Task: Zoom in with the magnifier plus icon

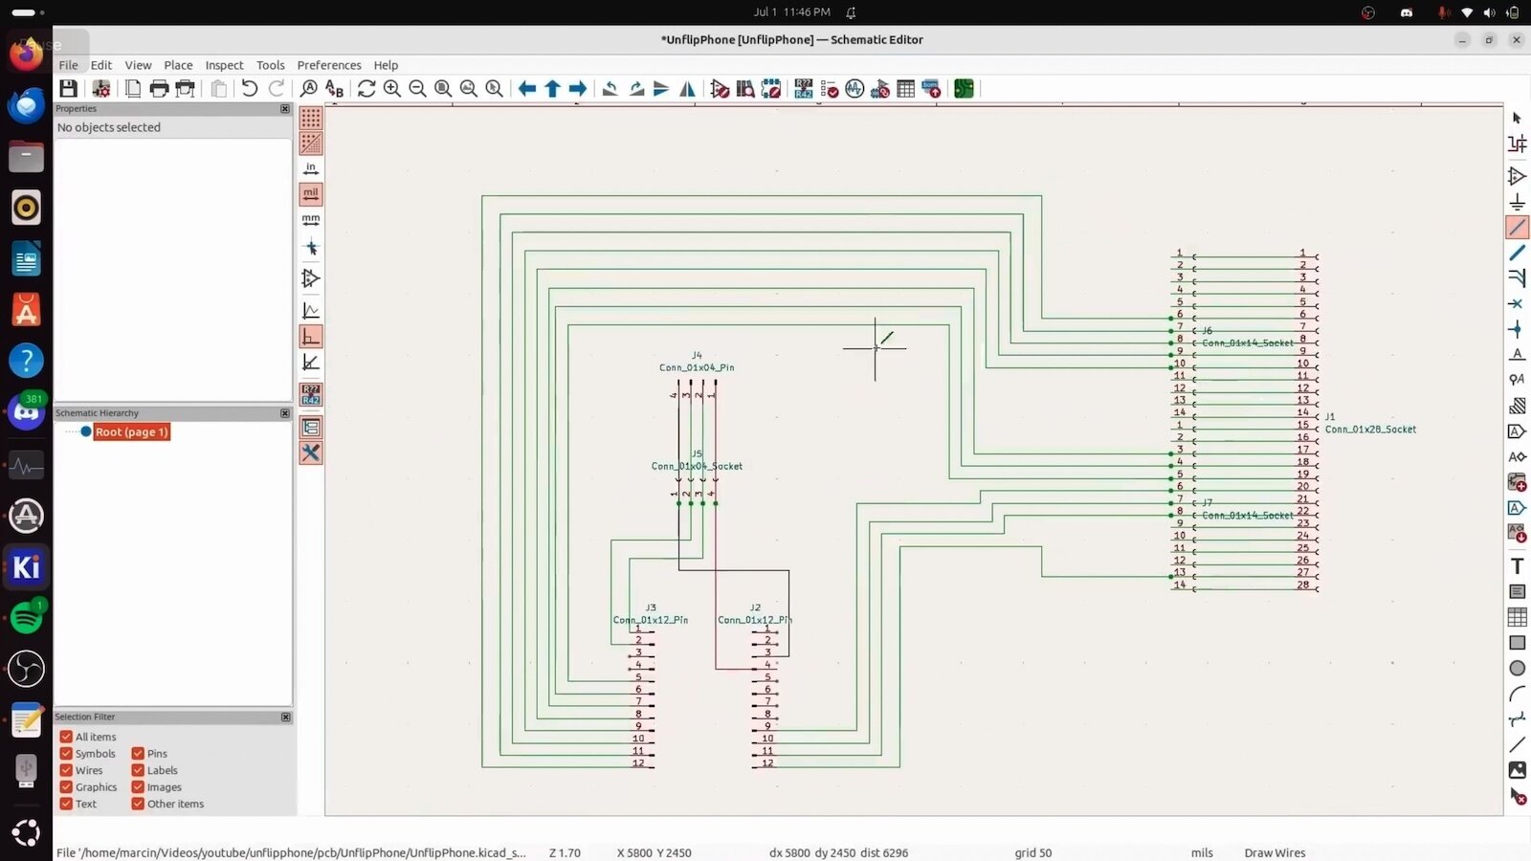Action: tap(391, 89)
